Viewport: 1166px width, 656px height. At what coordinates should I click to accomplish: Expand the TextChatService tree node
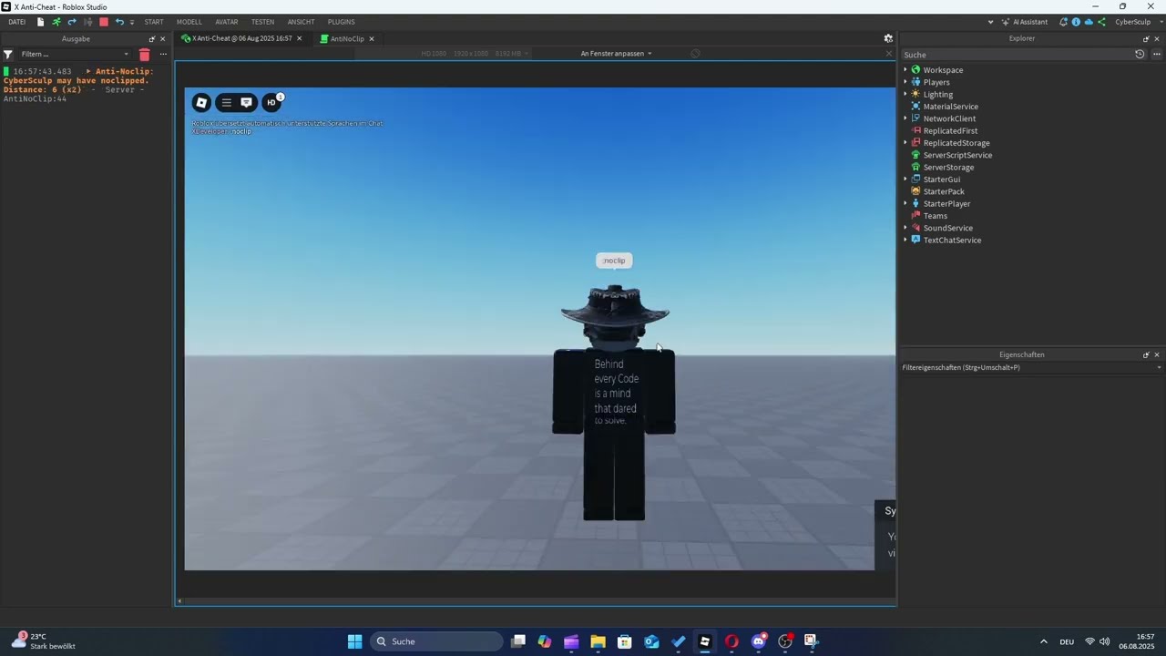(x=905, y=241)
